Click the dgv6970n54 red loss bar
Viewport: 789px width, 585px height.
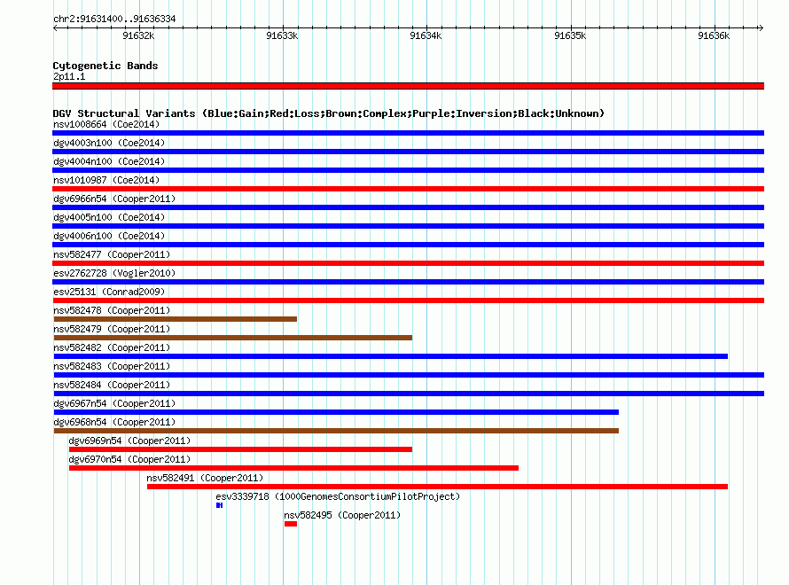click(293, 468)
